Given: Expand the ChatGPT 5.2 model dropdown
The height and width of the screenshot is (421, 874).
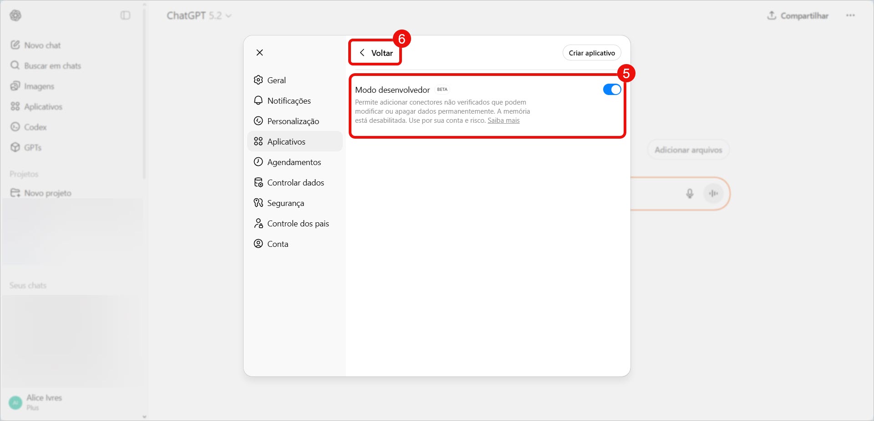Looking at the screenshot, I should [199, 16].
